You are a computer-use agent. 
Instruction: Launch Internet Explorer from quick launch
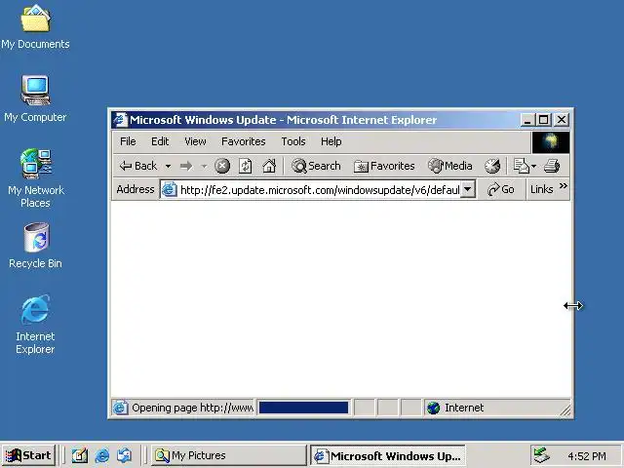point(102,455)
